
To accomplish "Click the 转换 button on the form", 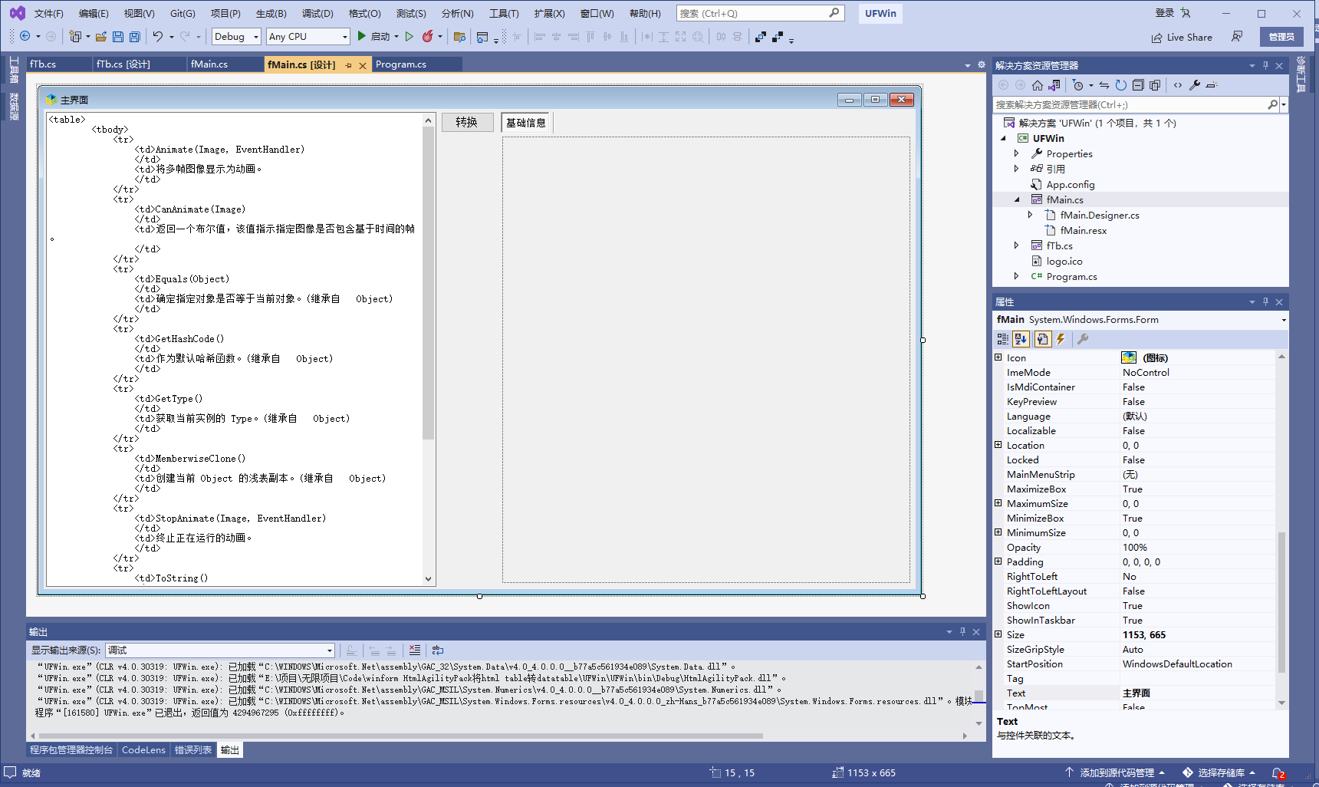I will click(467, 122).
